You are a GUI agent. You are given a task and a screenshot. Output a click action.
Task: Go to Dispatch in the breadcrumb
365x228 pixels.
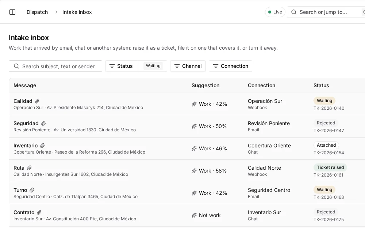[37, 12]
